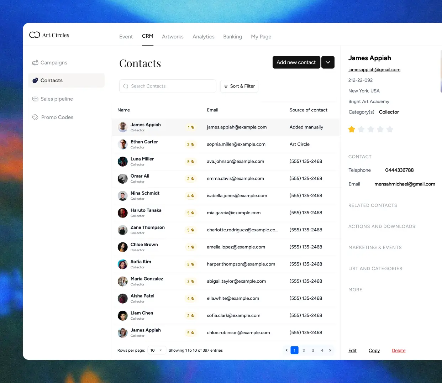Select the Campaigns icon in the sidebar
This screenshot has width=442, height=383.
click(35, 63)
